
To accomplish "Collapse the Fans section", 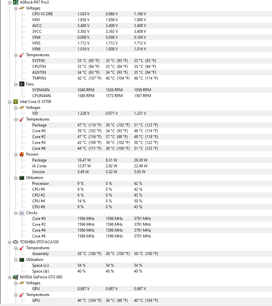I will [16, 84].
